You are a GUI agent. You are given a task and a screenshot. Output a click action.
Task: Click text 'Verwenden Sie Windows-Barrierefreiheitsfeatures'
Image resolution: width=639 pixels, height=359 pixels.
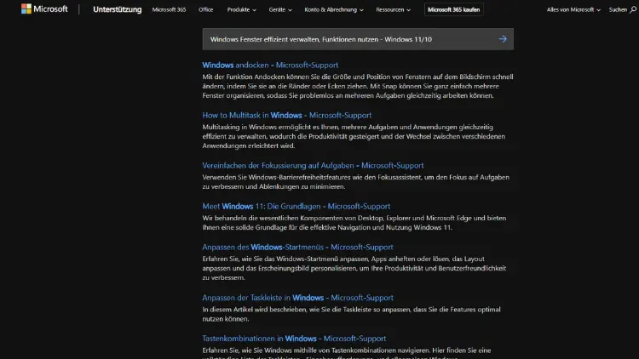(x=276, y=178)
